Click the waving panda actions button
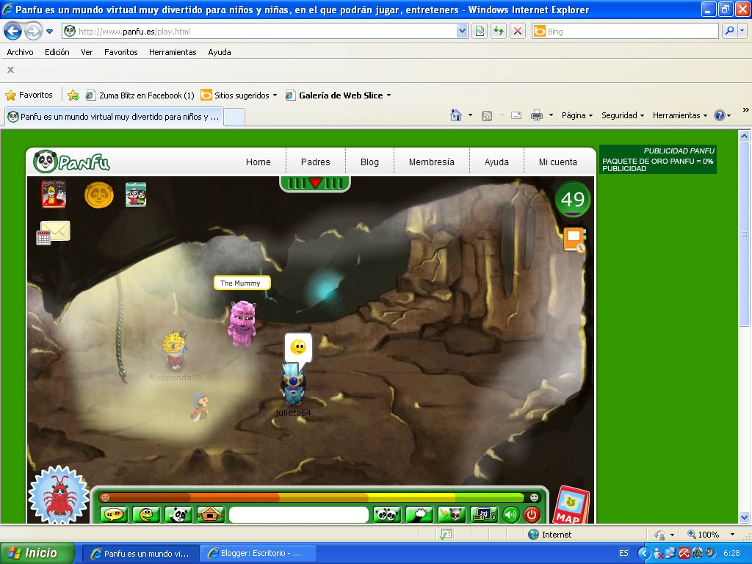752x564 pixels. point(178,515)
